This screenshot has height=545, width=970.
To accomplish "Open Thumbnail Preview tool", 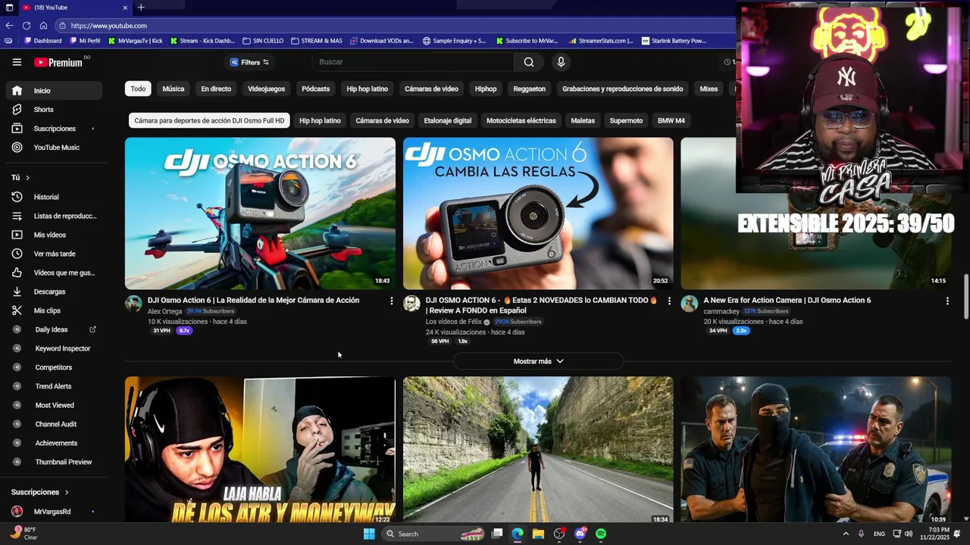I will (x=53, y=462).
